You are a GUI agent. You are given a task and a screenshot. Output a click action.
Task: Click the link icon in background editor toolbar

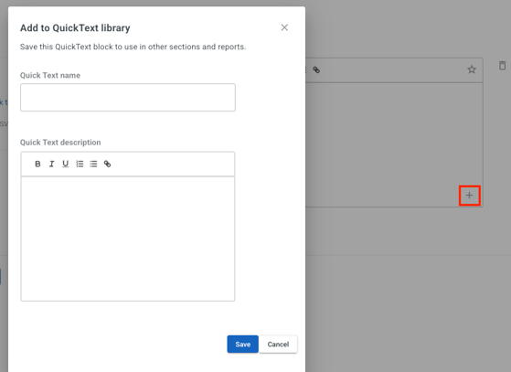click(316, 69)
